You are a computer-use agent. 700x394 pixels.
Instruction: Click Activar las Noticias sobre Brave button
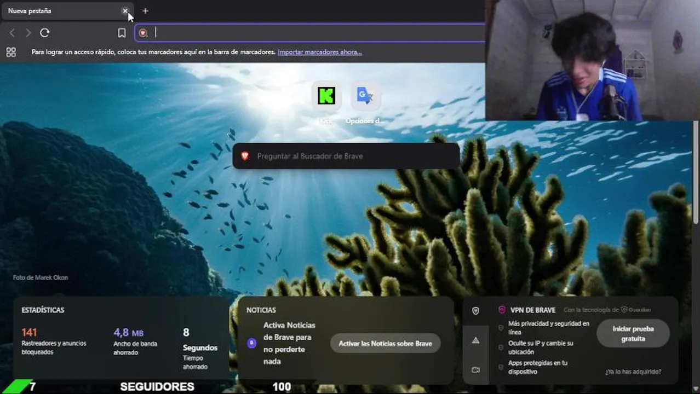385,343
